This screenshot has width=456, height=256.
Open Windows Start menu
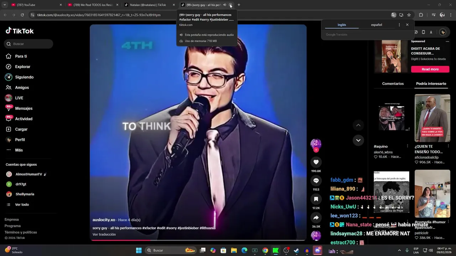[x=139, y=250]
